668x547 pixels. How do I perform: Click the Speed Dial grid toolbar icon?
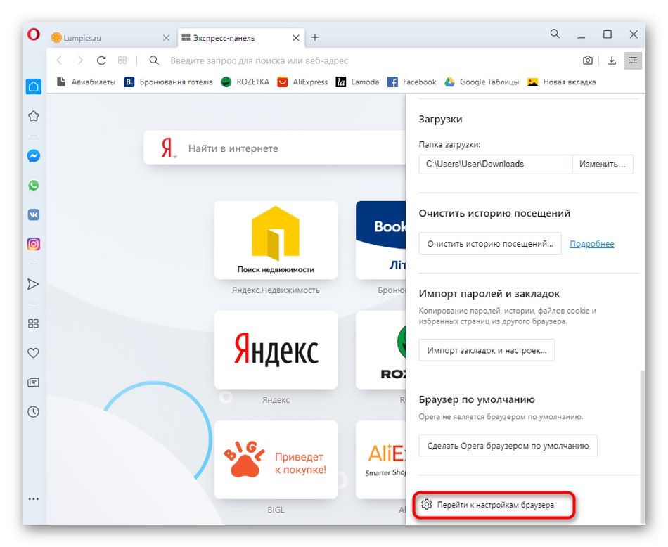pyautogui.click(x=122, y=60)
